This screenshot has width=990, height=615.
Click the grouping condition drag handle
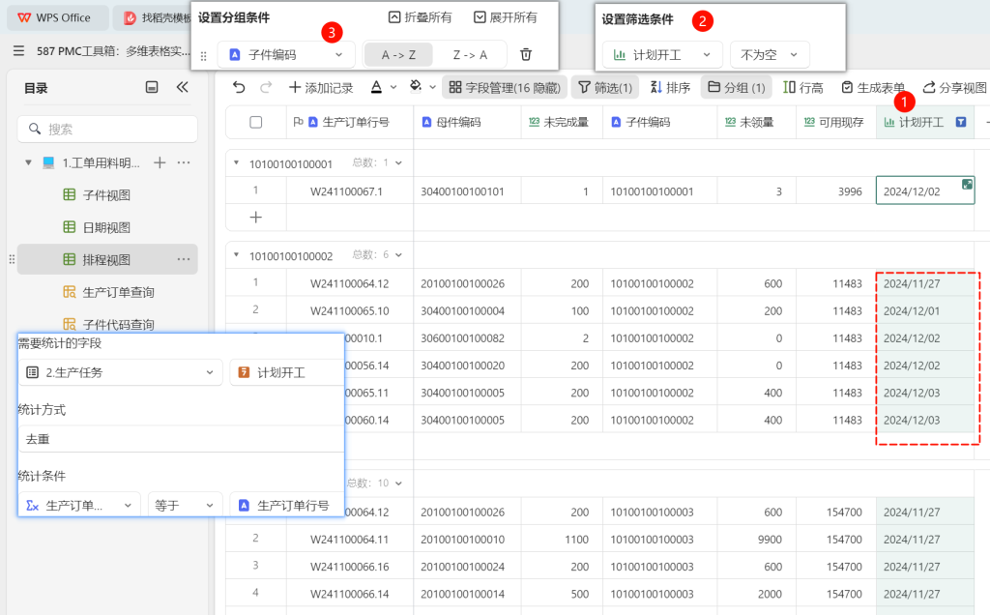(x=203, y=55)
